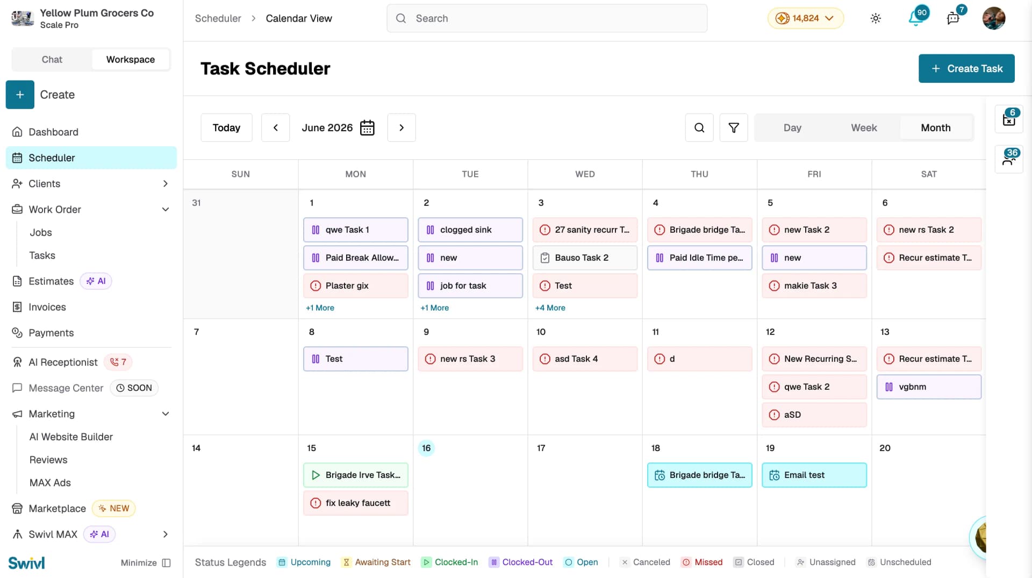Open Tasks under Work Order
Screen dimensions: 1032x578
(42, 256)
